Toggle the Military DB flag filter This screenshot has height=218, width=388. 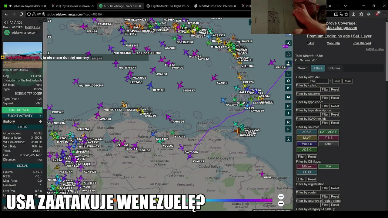(307, 166)
